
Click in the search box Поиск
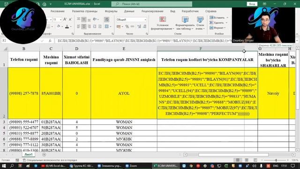click(x=152, y=4)
